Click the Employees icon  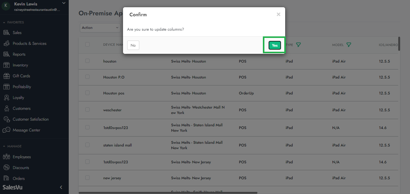[x=6, y=157]
